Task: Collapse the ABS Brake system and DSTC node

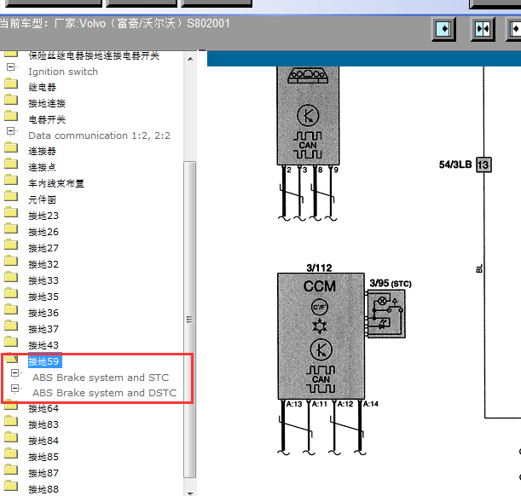Action: pyautogui.click(x=14, y=389)
